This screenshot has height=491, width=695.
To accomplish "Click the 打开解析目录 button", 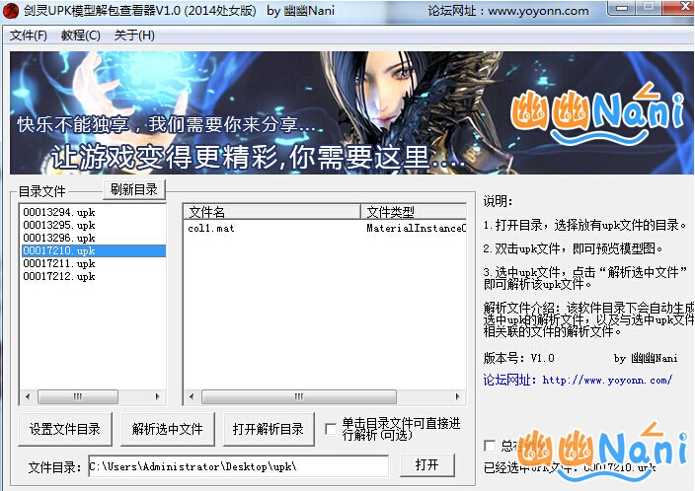I will pos(269,429).
